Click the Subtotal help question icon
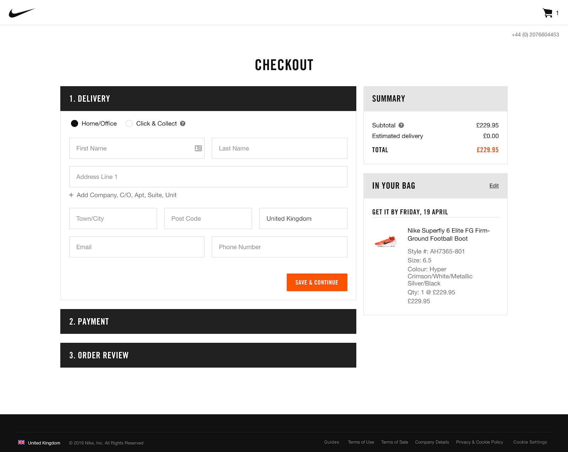The height and width of the screenshot is (452, 568). tap(401, 125)
